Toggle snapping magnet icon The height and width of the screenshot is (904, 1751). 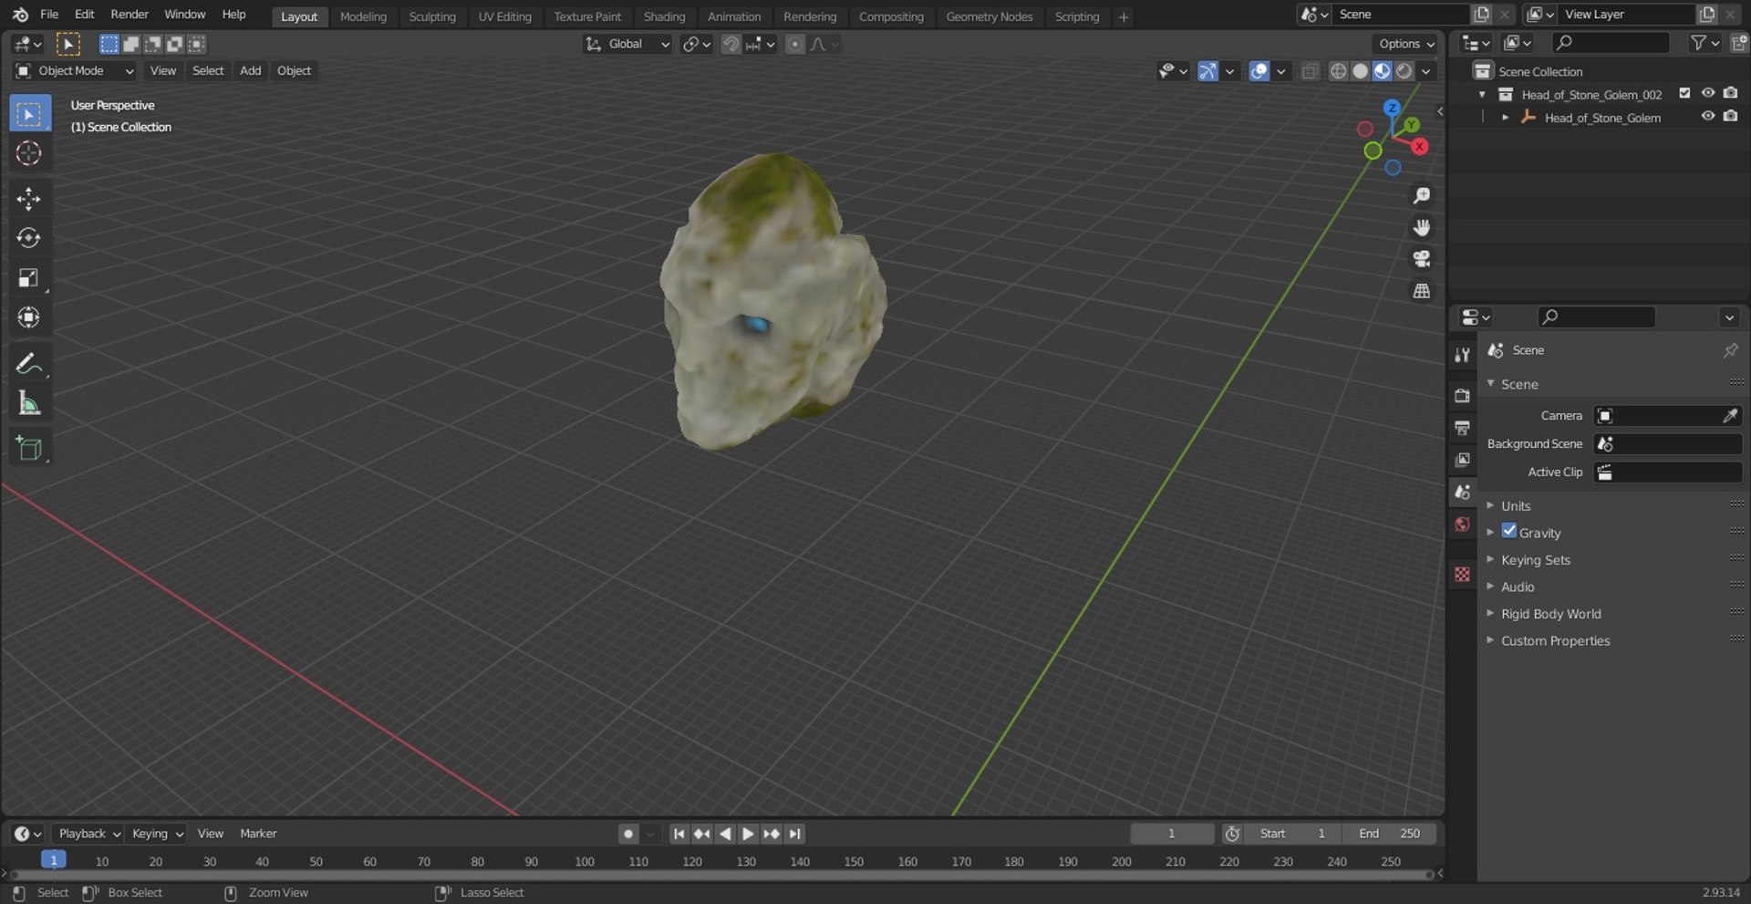730,44
